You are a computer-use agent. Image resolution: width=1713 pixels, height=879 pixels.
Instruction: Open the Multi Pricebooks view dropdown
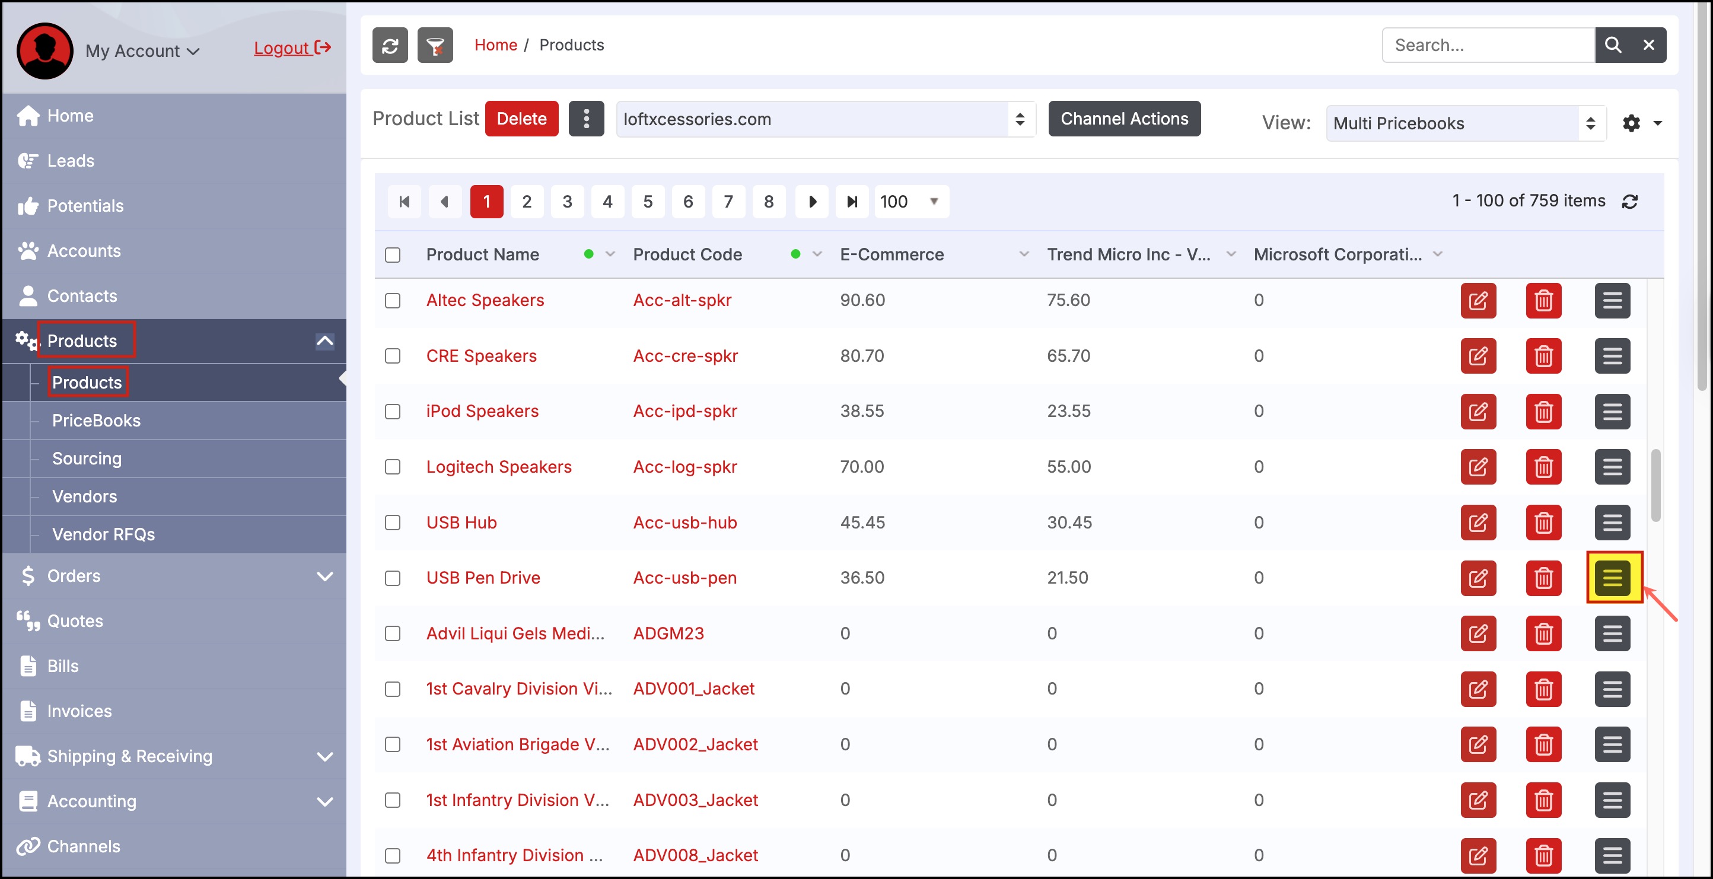coord(1465,124)
